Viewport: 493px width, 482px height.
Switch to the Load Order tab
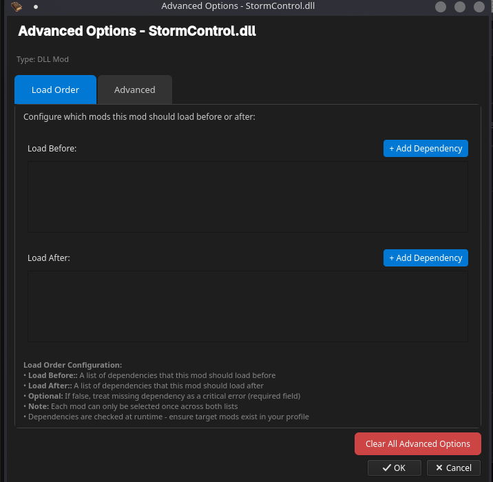tap(55, 90)
